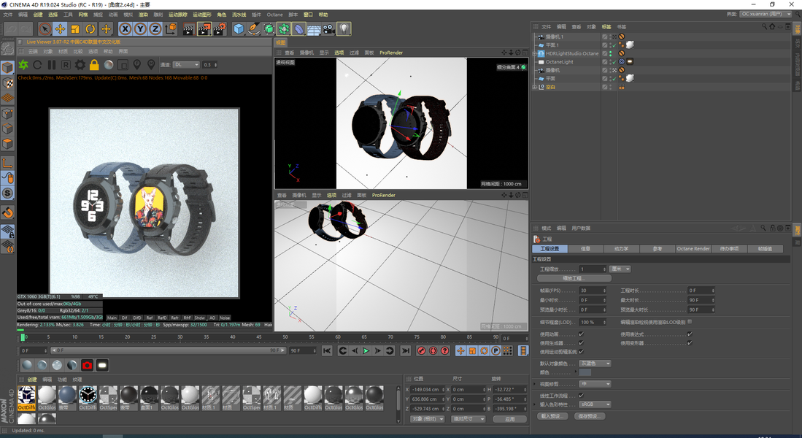This screenshot has height=438, width=802.
Task: Open 视图修剪 dropdown
Action: pyautogui.click(x=595, y=384)
